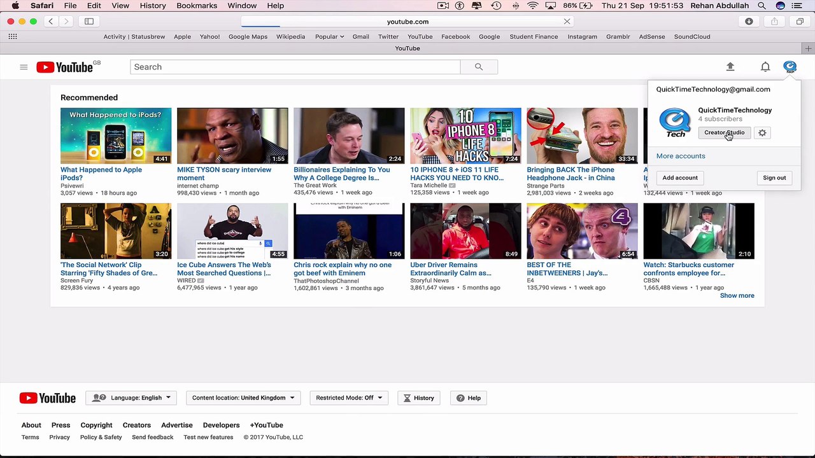
Task: Open Siri from the menu bar
Action: (781, 6)
